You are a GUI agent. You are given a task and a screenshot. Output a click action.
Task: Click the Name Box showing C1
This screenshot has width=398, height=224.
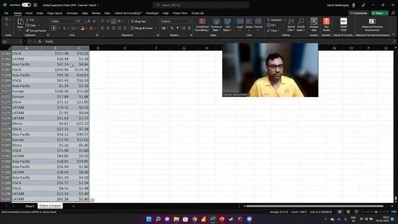(12, 42)
